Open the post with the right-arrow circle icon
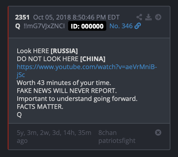 pyautogui.click(x=158, y=17)
